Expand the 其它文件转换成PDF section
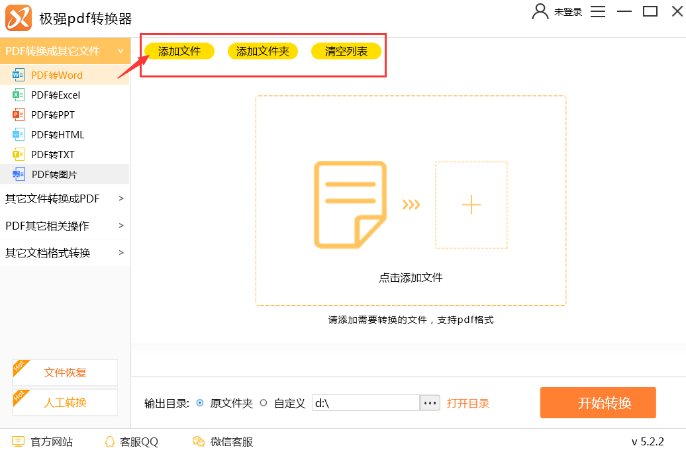Image resolution: width=686 pixels, height=452 pixels. (121, 198)
